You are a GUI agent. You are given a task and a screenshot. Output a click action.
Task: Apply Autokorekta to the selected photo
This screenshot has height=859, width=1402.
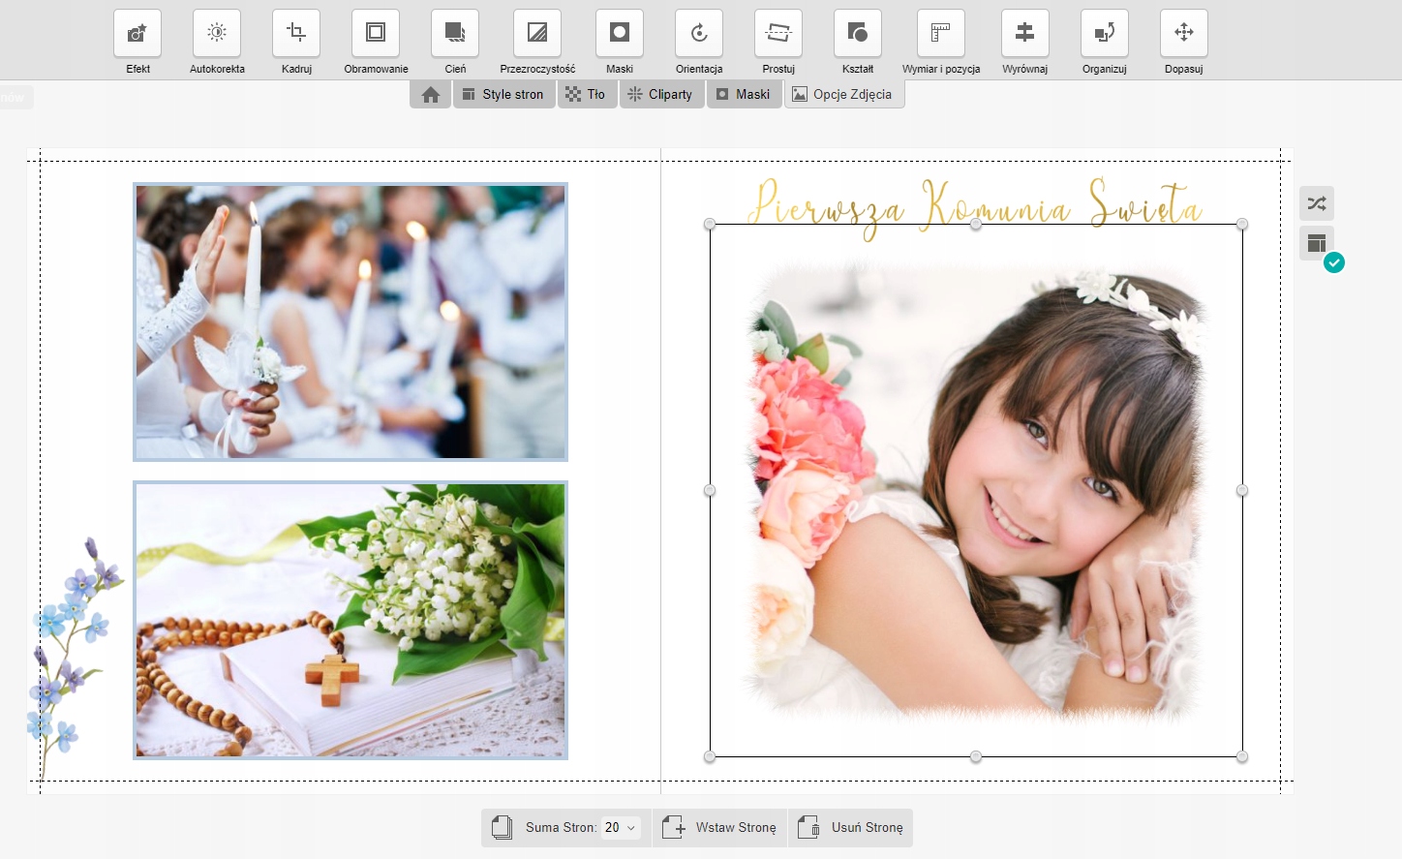(x=217, y=33)
